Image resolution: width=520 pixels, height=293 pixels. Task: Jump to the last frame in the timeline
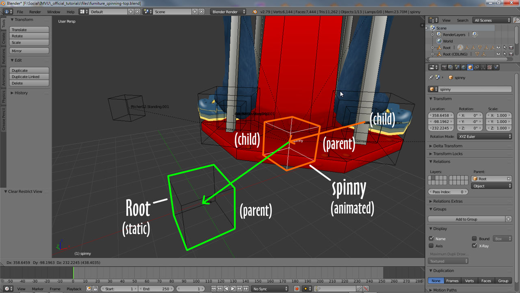coord(246,289)
